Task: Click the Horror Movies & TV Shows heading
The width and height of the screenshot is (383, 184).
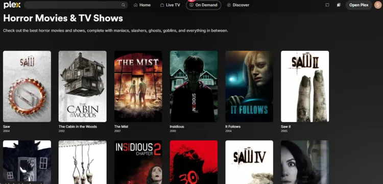Action: (63, 18)
